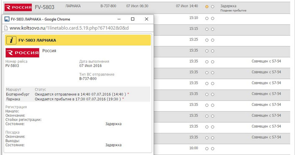The width and height of the screenshot is (295, 155).
Task: Click the Rossiya logo inside the flight card popup
Action: pos(23,53)
